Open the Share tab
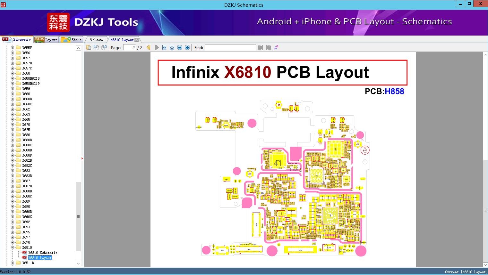This screenshot has height=275, width=488. pyautogui.click(x=71, y=39)
